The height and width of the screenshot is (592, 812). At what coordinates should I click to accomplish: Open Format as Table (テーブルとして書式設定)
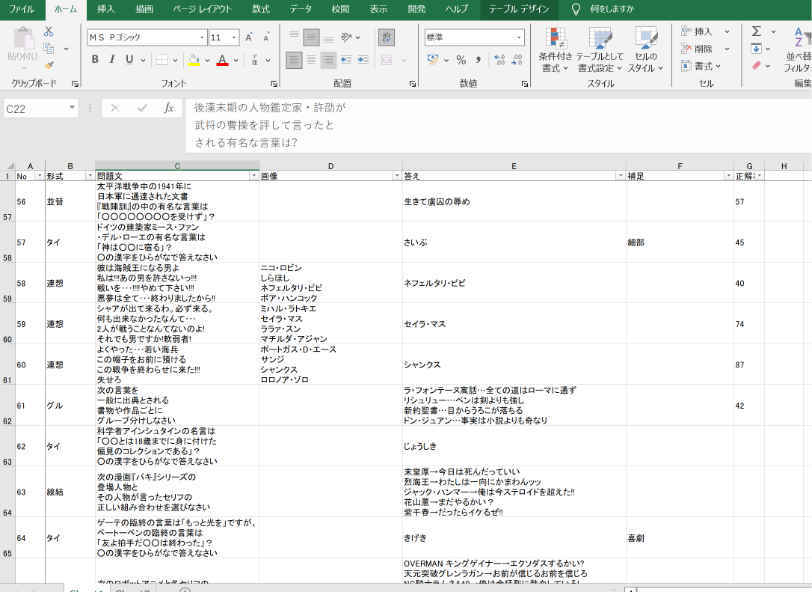click(x=600, y=49)
